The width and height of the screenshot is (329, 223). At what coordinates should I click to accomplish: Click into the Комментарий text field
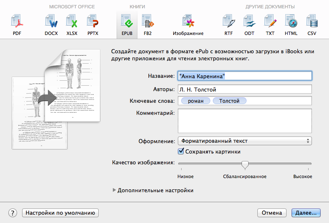244,120
